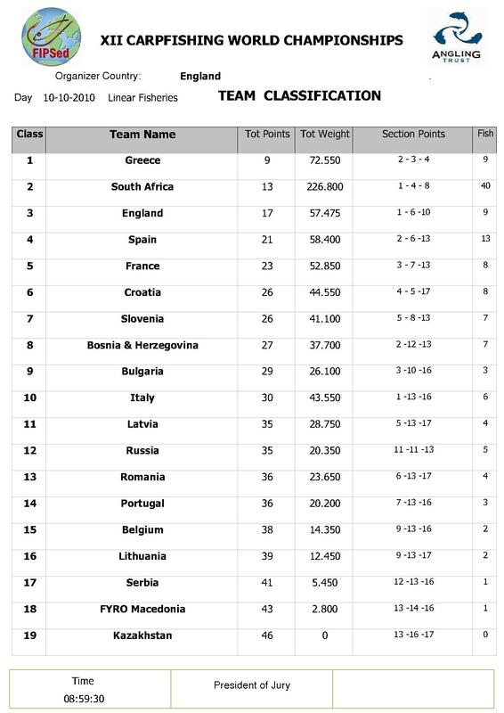
Task: Click the Kazakhstan team name
Action: point(142,635)
